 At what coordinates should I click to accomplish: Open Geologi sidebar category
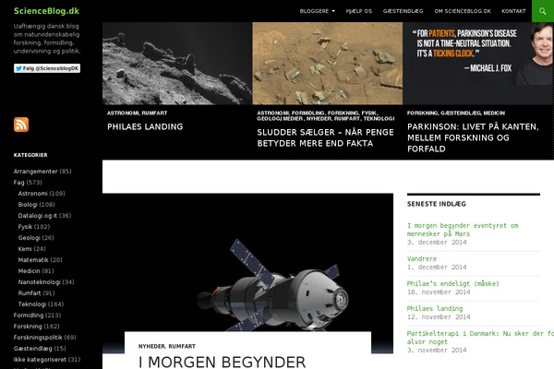click(x=29, y=238)
